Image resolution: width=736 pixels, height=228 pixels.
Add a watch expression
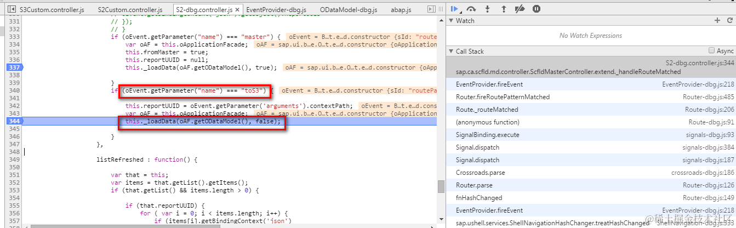click(x=717, y=20)
